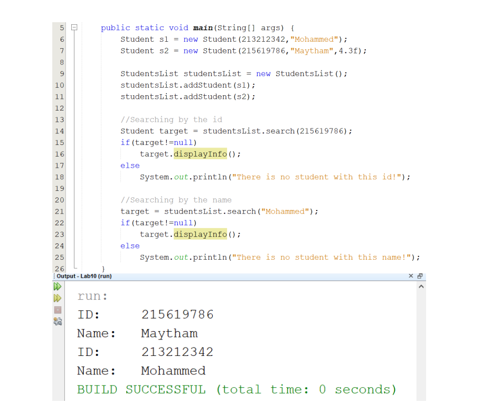Click highlighted displayInfo call on line 16
Image resolution: width=491 pixels, height=412 pixels.
click(x=200, y=154)
